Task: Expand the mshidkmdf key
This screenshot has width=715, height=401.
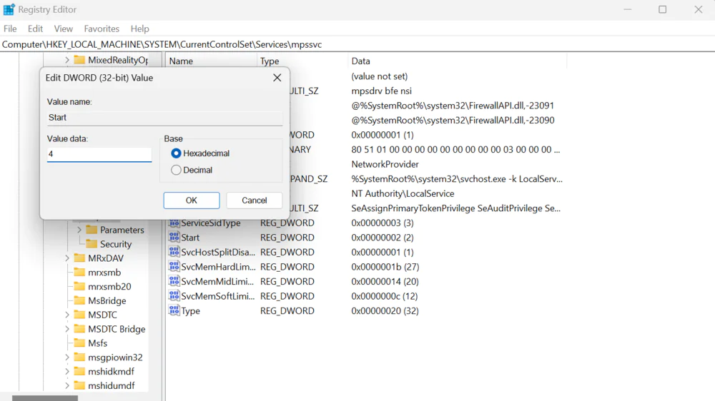Action: (x=67, y=372)
